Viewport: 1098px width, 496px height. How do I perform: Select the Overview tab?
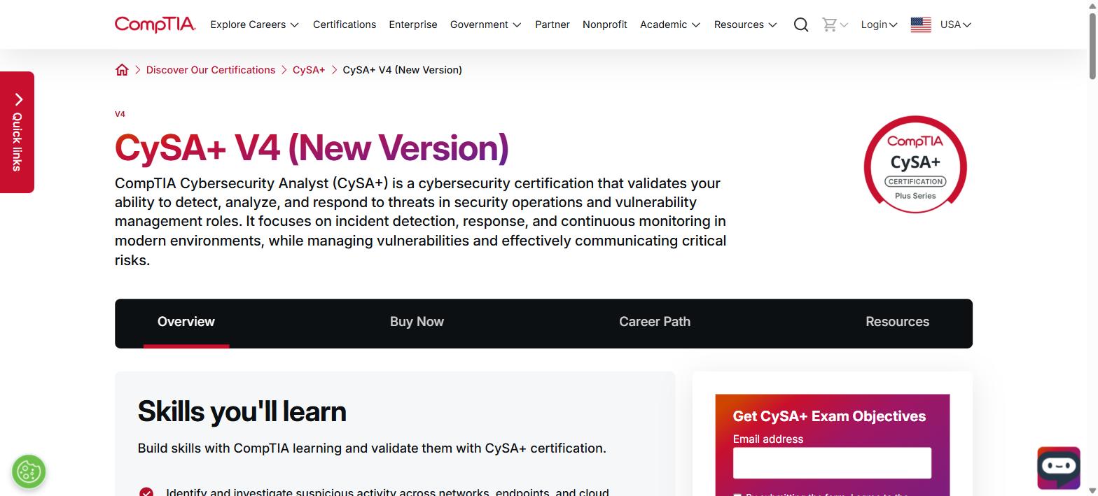[186, 322]
